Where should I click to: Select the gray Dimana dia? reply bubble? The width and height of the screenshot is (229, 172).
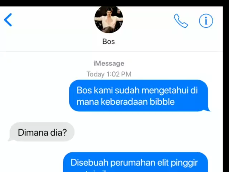click(42, 132)
